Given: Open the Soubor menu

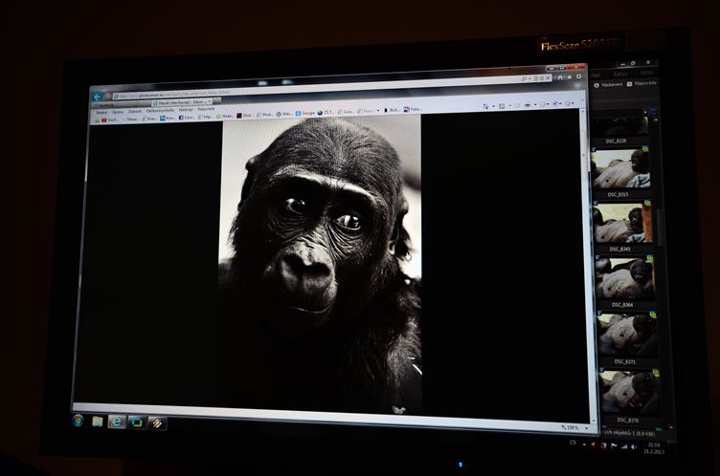Looking at the screenshot, I should tap(101, 112).
